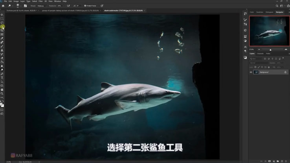Image resolution: width=290 pixels, height=163 pixels.
Task: Click the Home icon in options bar
Action: pyautogui.click(x=3, y=6)
